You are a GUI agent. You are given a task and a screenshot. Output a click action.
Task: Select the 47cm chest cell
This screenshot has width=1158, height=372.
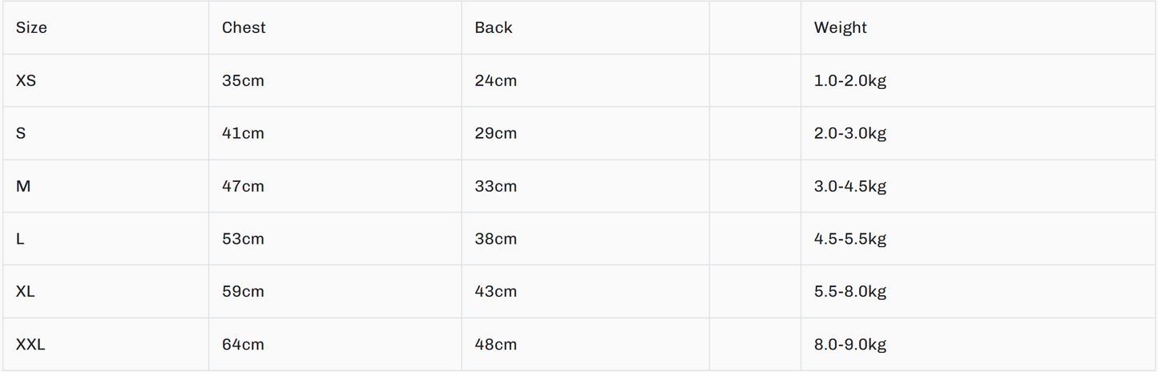coord(243,186)
